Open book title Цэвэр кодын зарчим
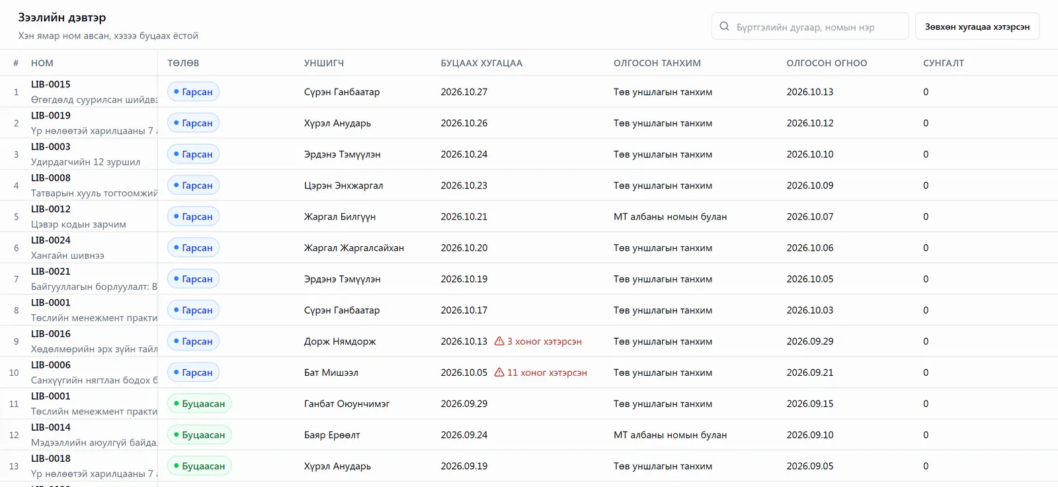1058x487 pixels. click(x=79, y=224)
